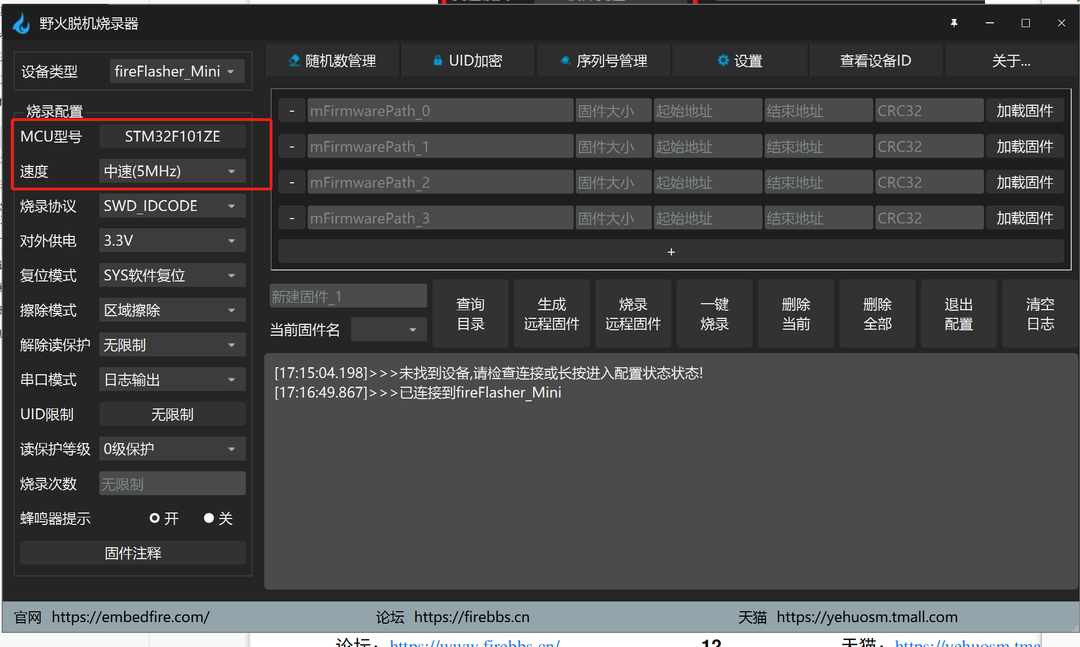The height and width of the screenshot is (647, 1080).
Task: Open 序列号管理 tab
Action: click(603, 61)
